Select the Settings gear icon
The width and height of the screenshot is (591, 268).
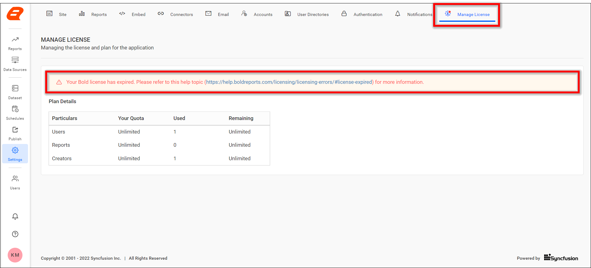coord(15,150)
